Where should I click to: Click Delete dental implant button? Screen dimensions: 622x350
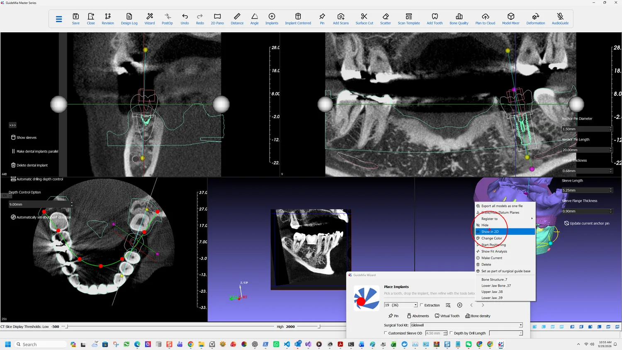pos(29,165)
